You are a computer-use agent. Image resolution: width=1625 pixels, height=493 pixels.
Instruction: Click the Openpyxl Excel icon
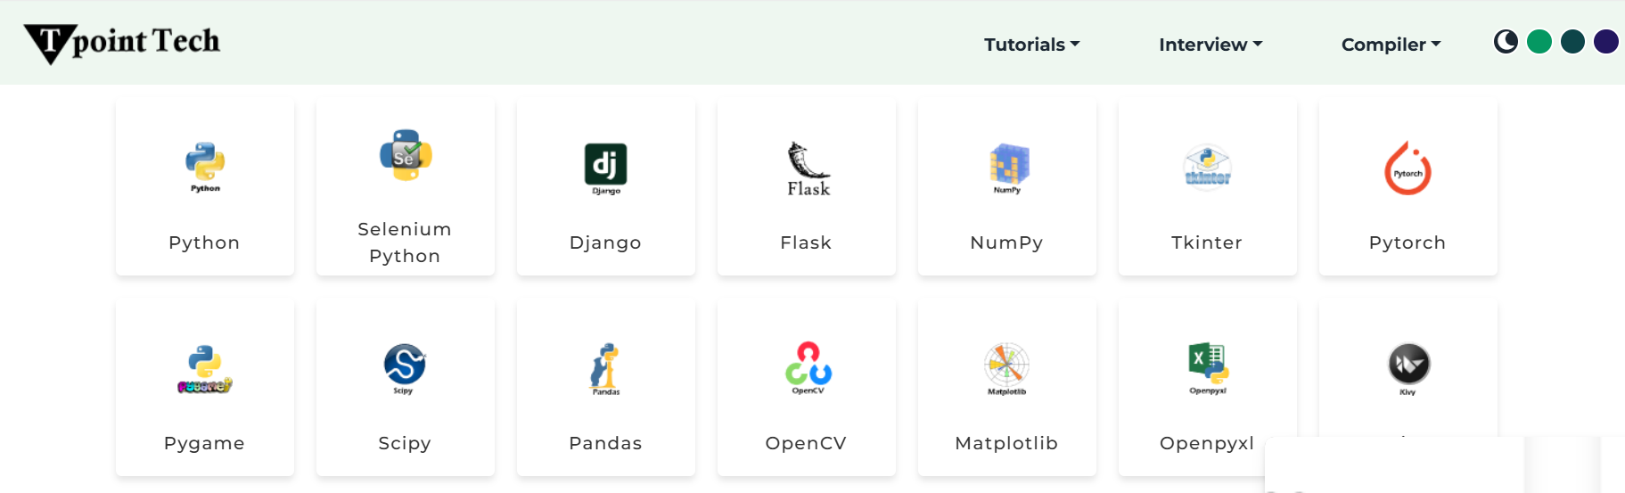(1208, 368)
